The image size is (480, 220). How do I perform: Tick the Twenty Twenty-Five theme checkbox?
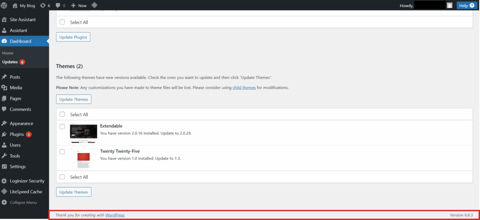[x=62, y=152]
